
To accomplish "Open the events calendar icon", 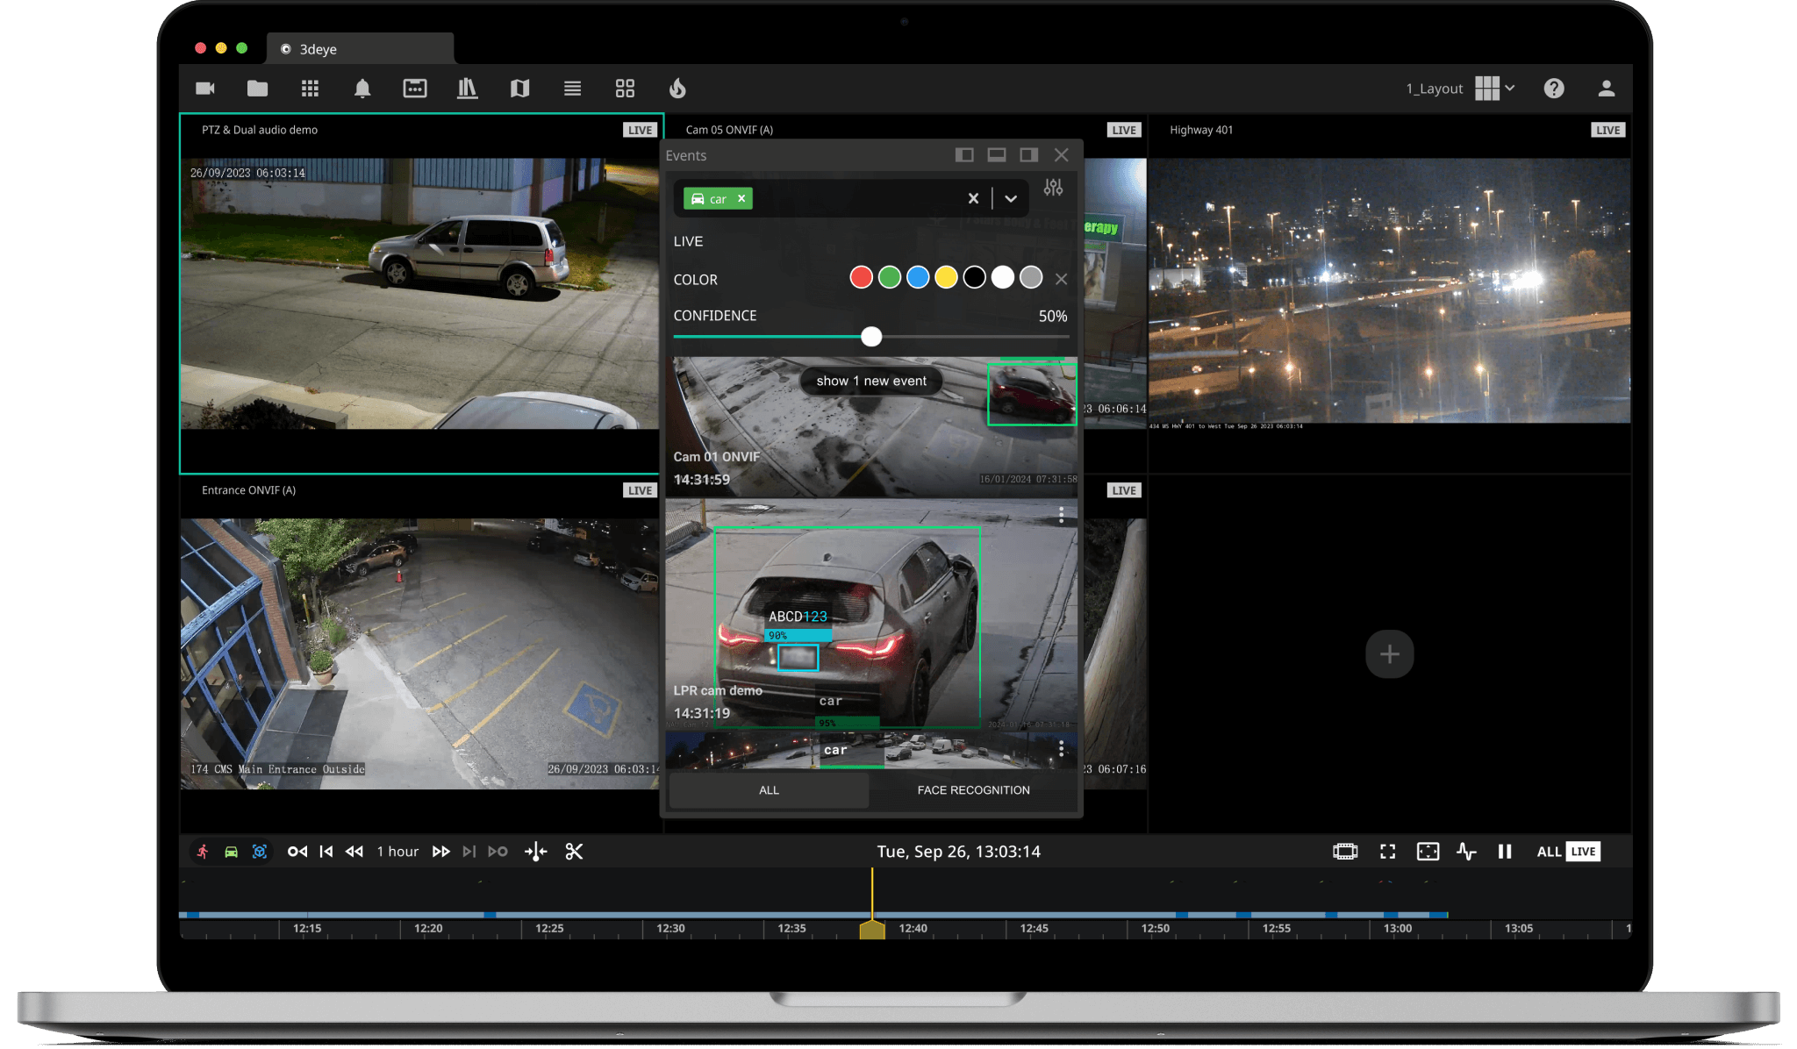I will pyautogui.click(x=415, y=88).
